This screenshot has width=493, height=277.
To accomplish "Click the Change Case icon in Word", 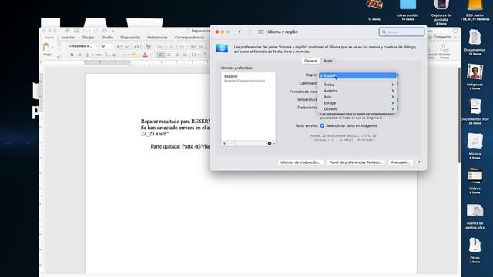I will (x=137, y=46).
